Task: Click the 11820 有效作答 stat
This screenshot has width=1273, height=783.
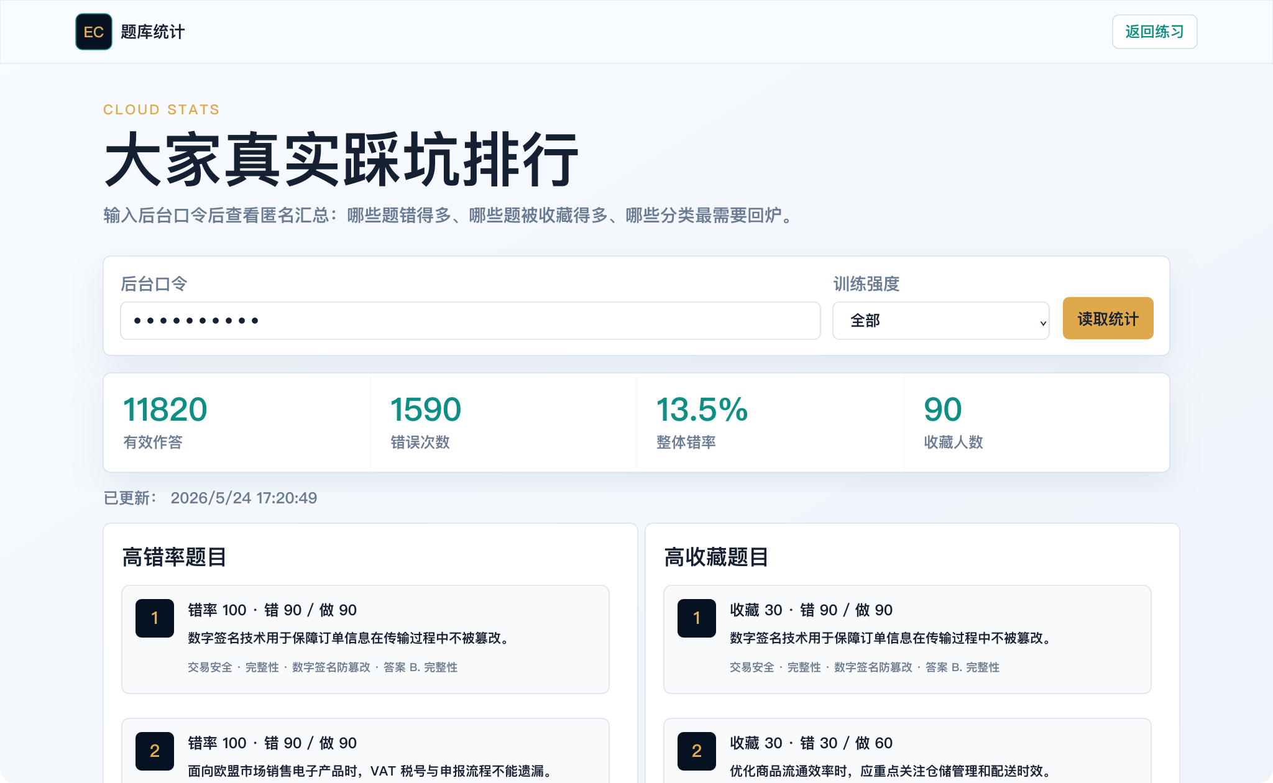Action: pyautogui.click(x=237, y=423)
